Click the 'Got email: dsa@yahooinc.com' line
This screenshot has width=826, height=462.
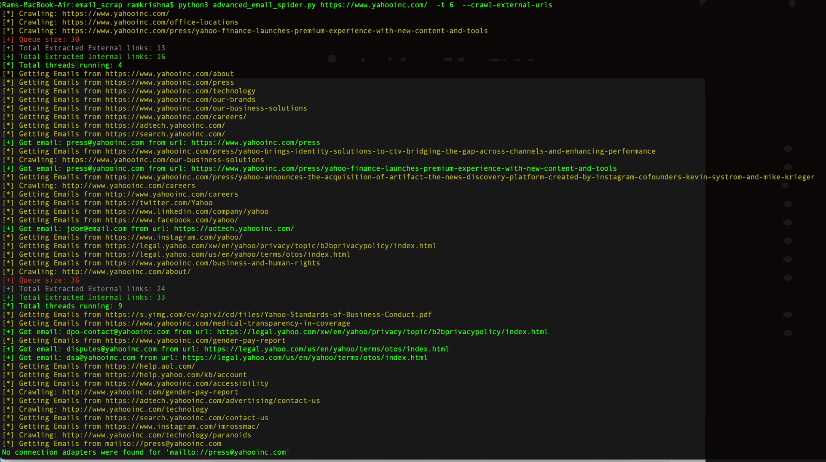click(x=215, y=358)
